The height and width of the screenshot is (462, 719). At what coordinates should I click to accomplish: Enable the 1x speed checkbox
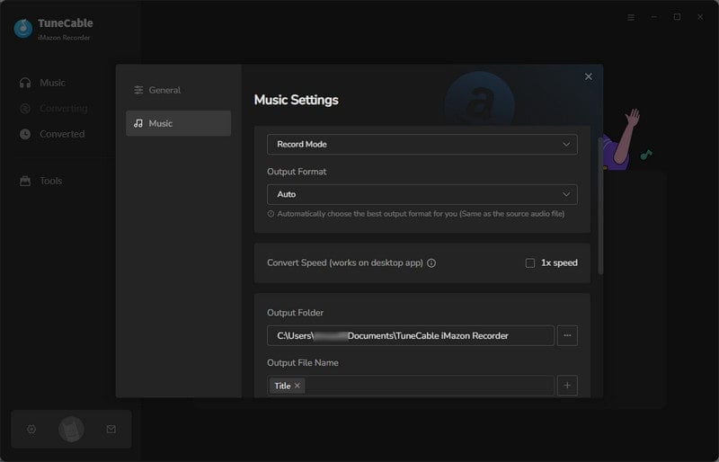pos(530,262)
